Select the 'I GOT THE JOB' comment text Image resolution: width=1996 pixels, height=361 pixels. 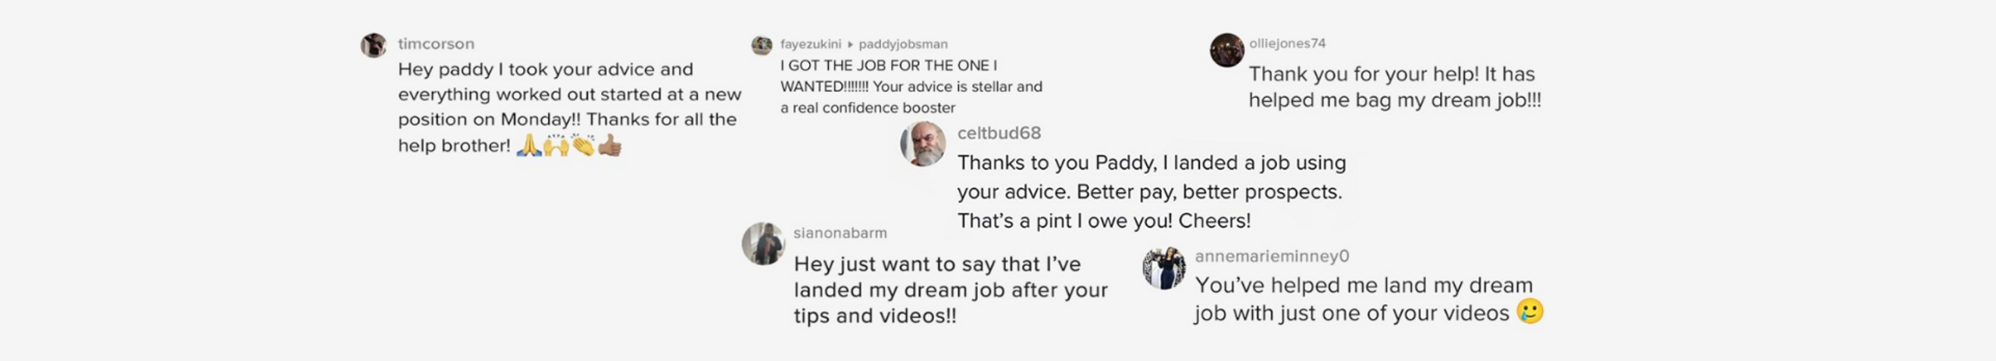pos(911,86)
